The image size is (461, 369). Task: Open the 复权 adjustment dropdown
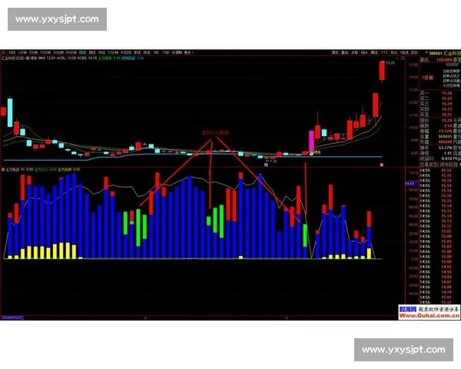(334, 52)
